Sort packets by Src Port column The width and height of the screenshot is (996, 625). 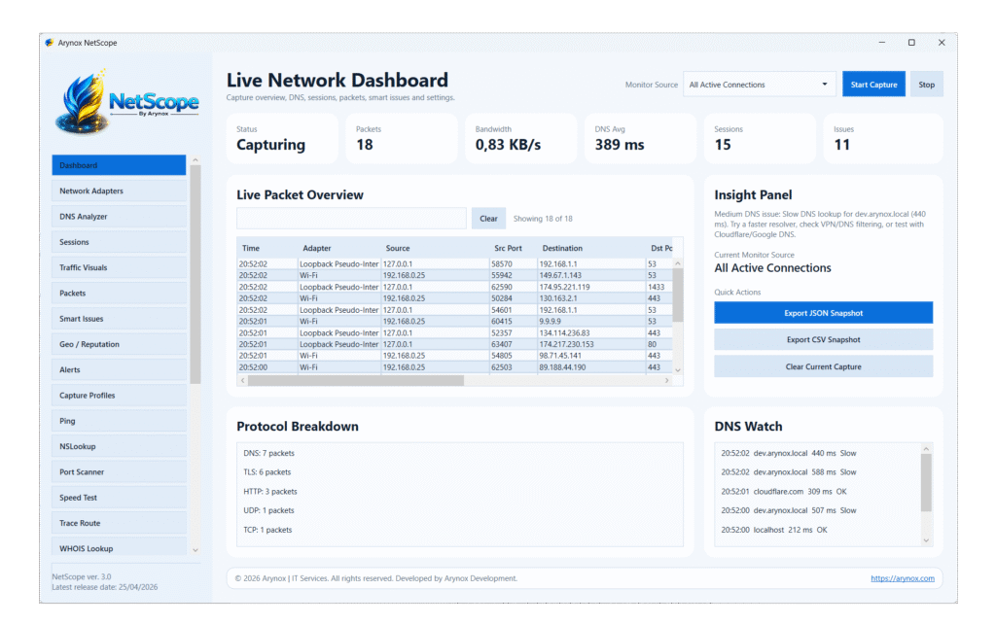click(513, 249)
